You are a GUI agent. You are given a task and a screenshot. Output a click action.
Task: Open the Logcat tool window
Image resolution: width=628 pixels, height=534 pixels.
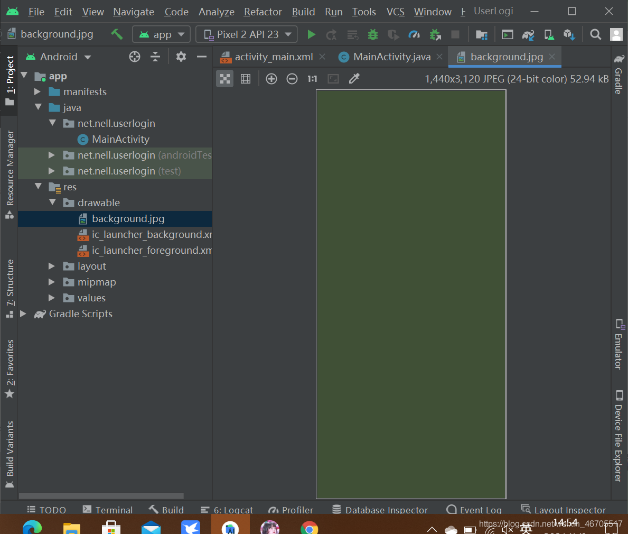tap(227, 510)
